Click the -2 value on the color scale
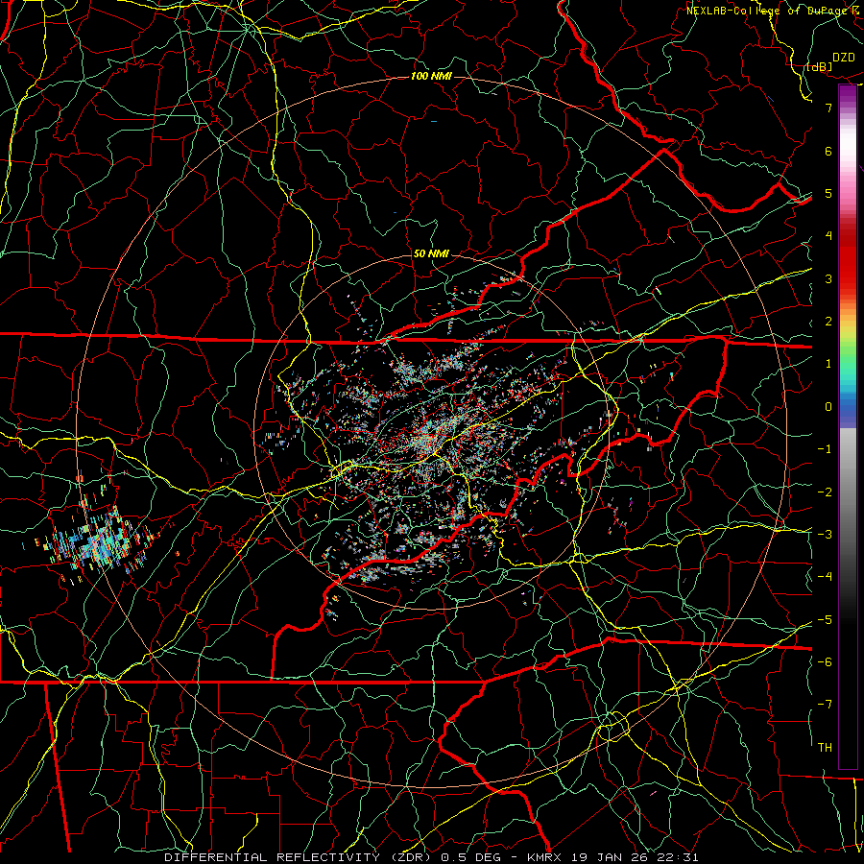Screen dimensions: 864x864 point(825,492)
